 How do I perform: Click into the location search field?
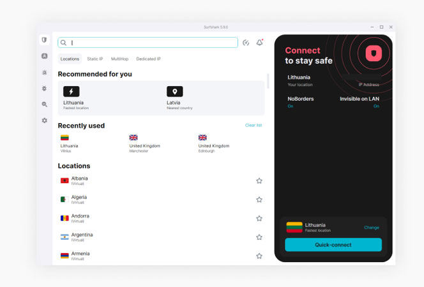pyautogui.click(x=148, y=43)
